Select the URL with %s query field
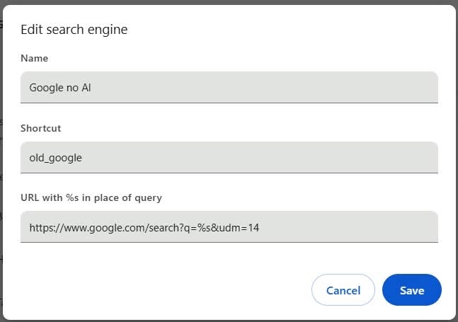This screenshot has height=322, width=458. (229, 227)
